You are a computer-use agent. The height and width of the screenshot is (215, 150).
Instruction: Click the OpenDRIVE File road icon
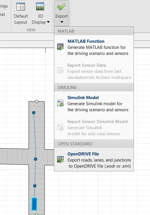tap(61, 159)
